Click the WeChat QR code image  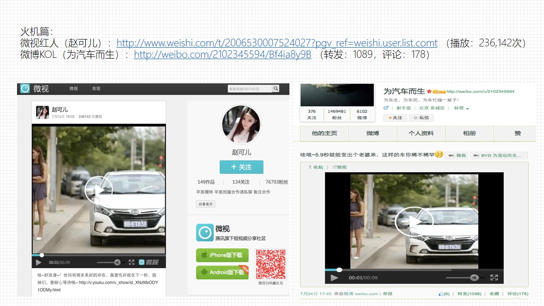pyautogui.click(x=270, y=264)
